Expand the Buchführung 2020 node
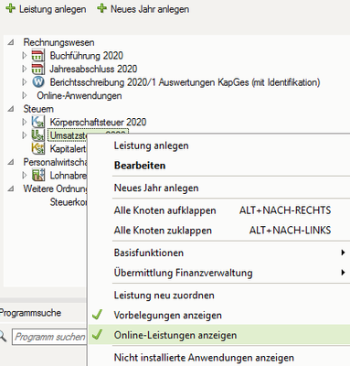 pyautogui.click(x=25, y=56)
